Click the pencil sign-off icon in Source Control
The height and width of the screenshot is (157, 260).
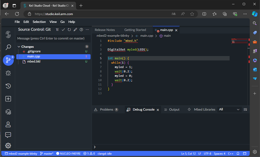point(75,30)
